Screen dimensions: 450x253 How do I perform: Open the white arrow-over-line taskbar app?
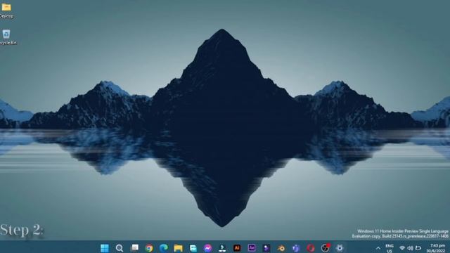coord(222,248)
